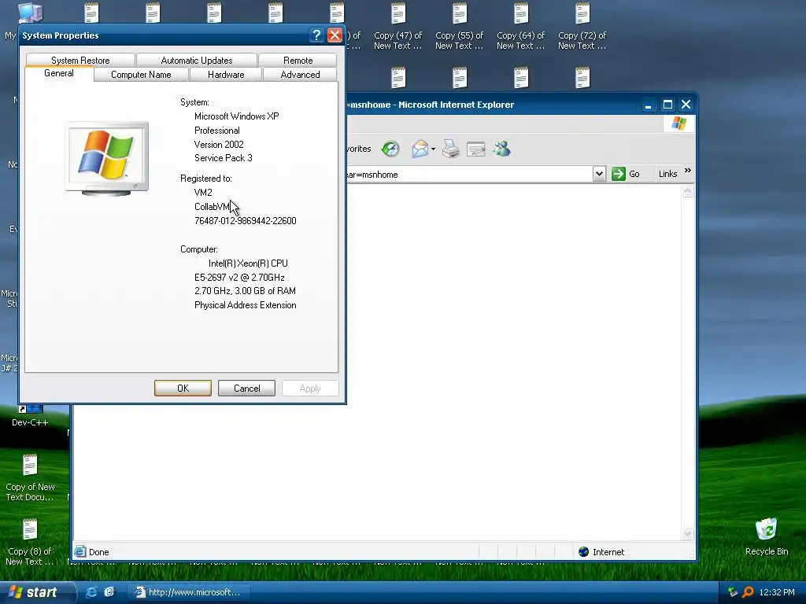Click the second Quick Launch icon

coord(109,592)
